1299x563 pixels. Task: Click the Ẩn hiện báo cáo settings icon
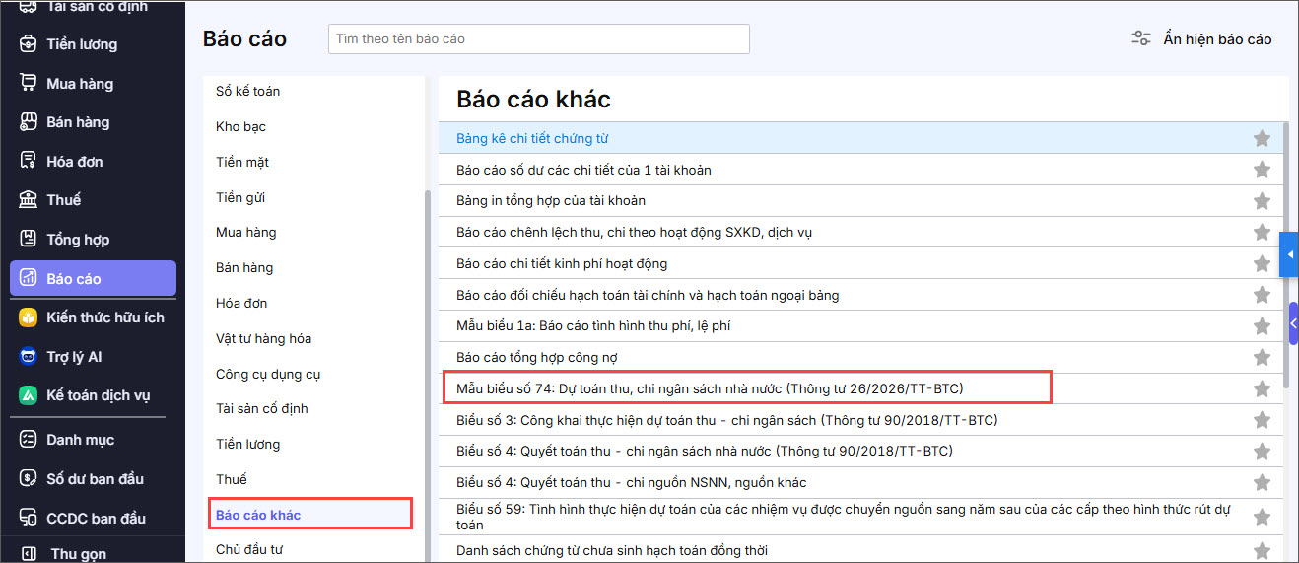tap(1141, 39)
